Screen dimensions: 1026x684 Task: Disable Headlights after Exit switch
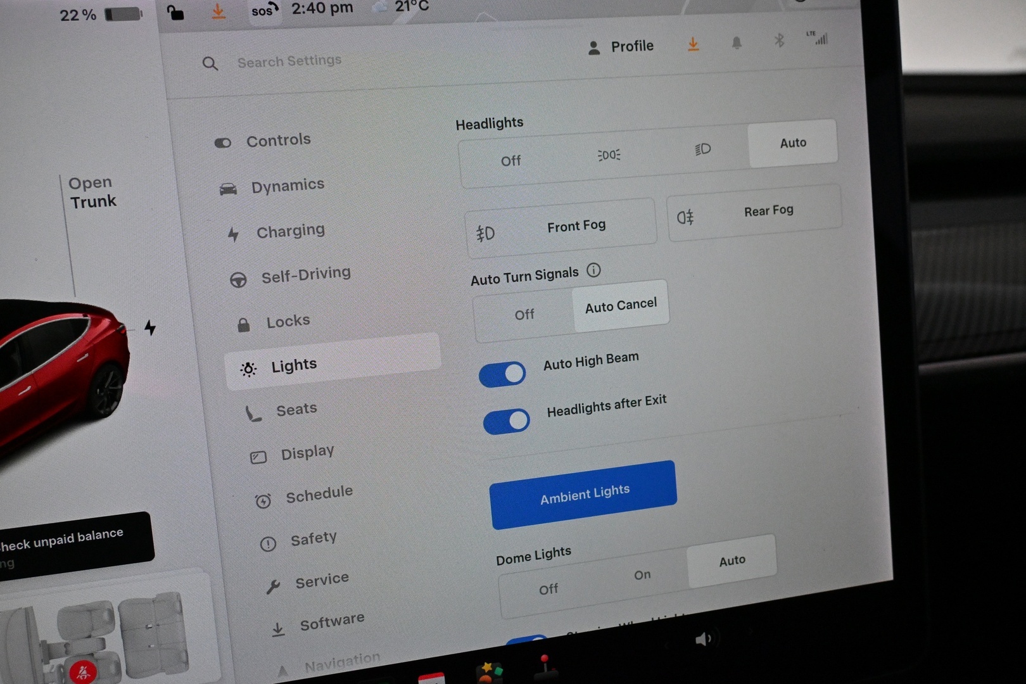[x=507, y=422]
